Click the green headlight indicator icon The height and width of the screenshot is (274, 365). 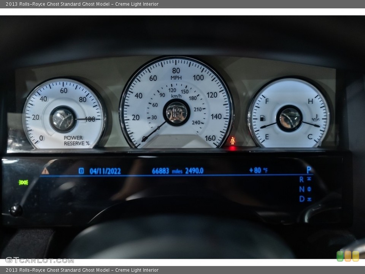23,182
